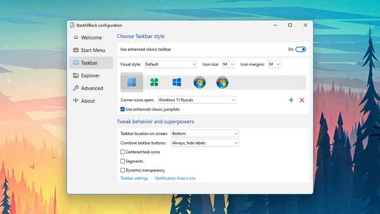Open Notification Area Icons link

point(175,178)
